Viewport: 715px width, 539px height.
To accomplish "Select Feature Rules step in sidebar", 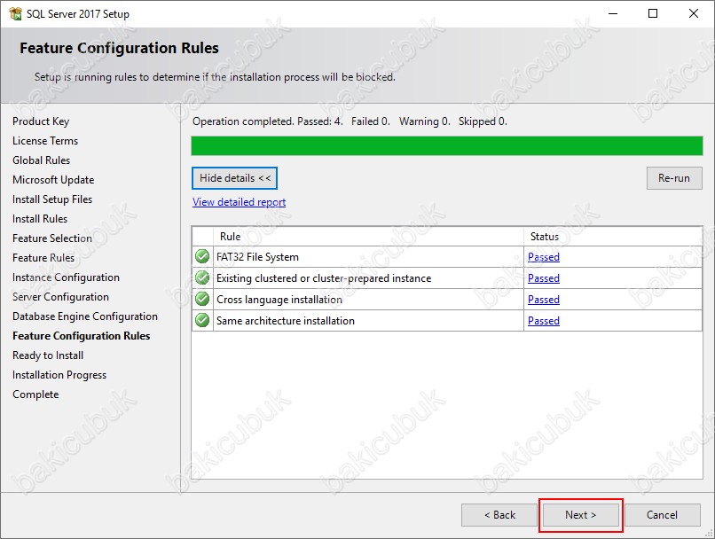I will click(x=43, y=258).
